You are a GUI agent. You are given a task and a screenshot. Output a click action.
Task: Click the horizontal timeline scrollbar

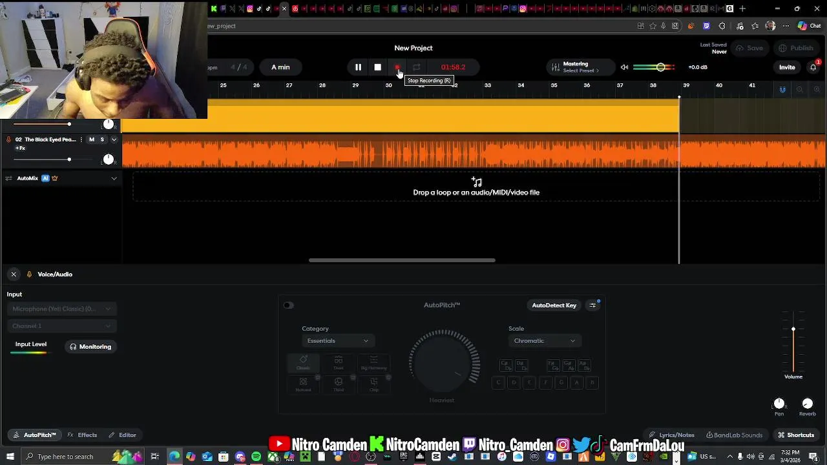coord(402,261)
